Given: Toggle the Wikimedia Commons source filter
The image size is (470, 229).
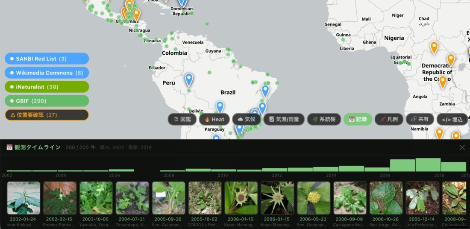Looking at the screenshot, I should (47, 73).
